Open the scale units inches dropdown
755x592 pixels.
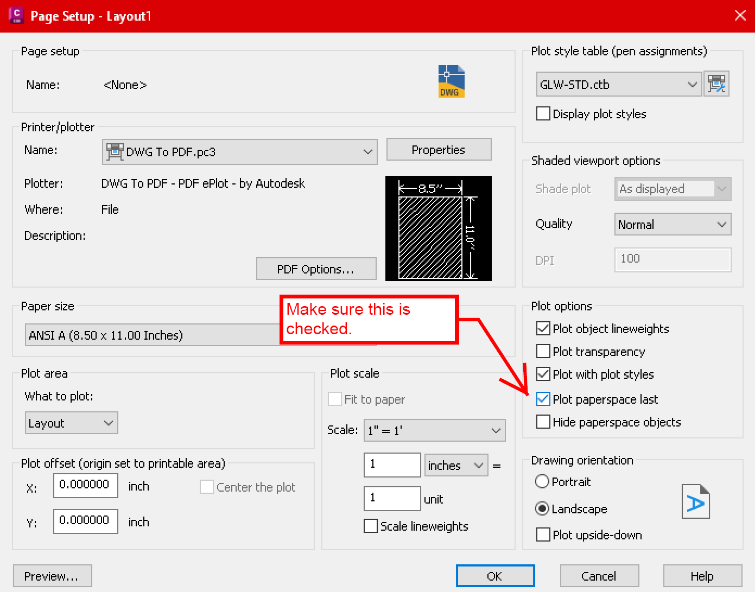click(x=478, y=465)
